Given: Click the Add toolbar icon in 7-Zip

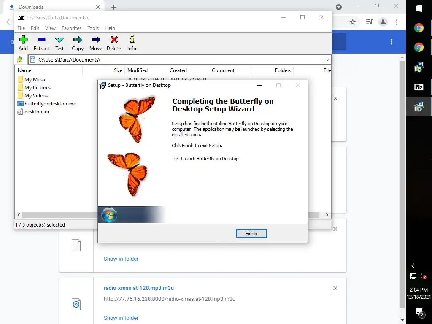Looking at the screenshot, I should coord(23,40).
